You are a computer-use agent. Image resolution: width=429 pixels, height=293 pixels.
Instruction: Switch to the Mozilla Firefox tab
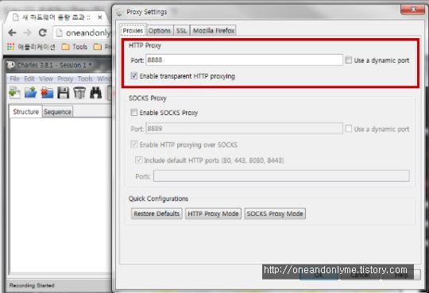[x=214, y=30]
